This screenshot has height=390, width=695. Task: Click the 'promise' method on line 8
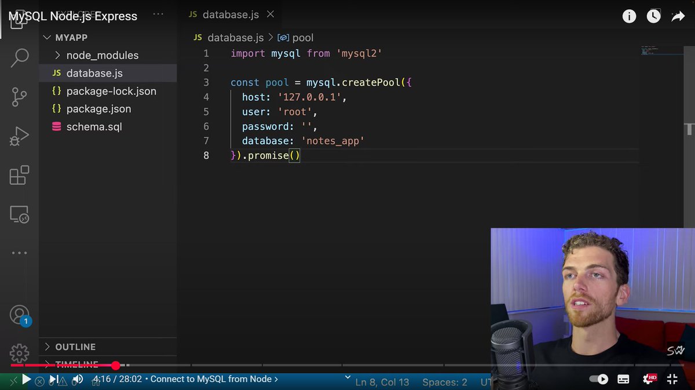pos(268,155)
